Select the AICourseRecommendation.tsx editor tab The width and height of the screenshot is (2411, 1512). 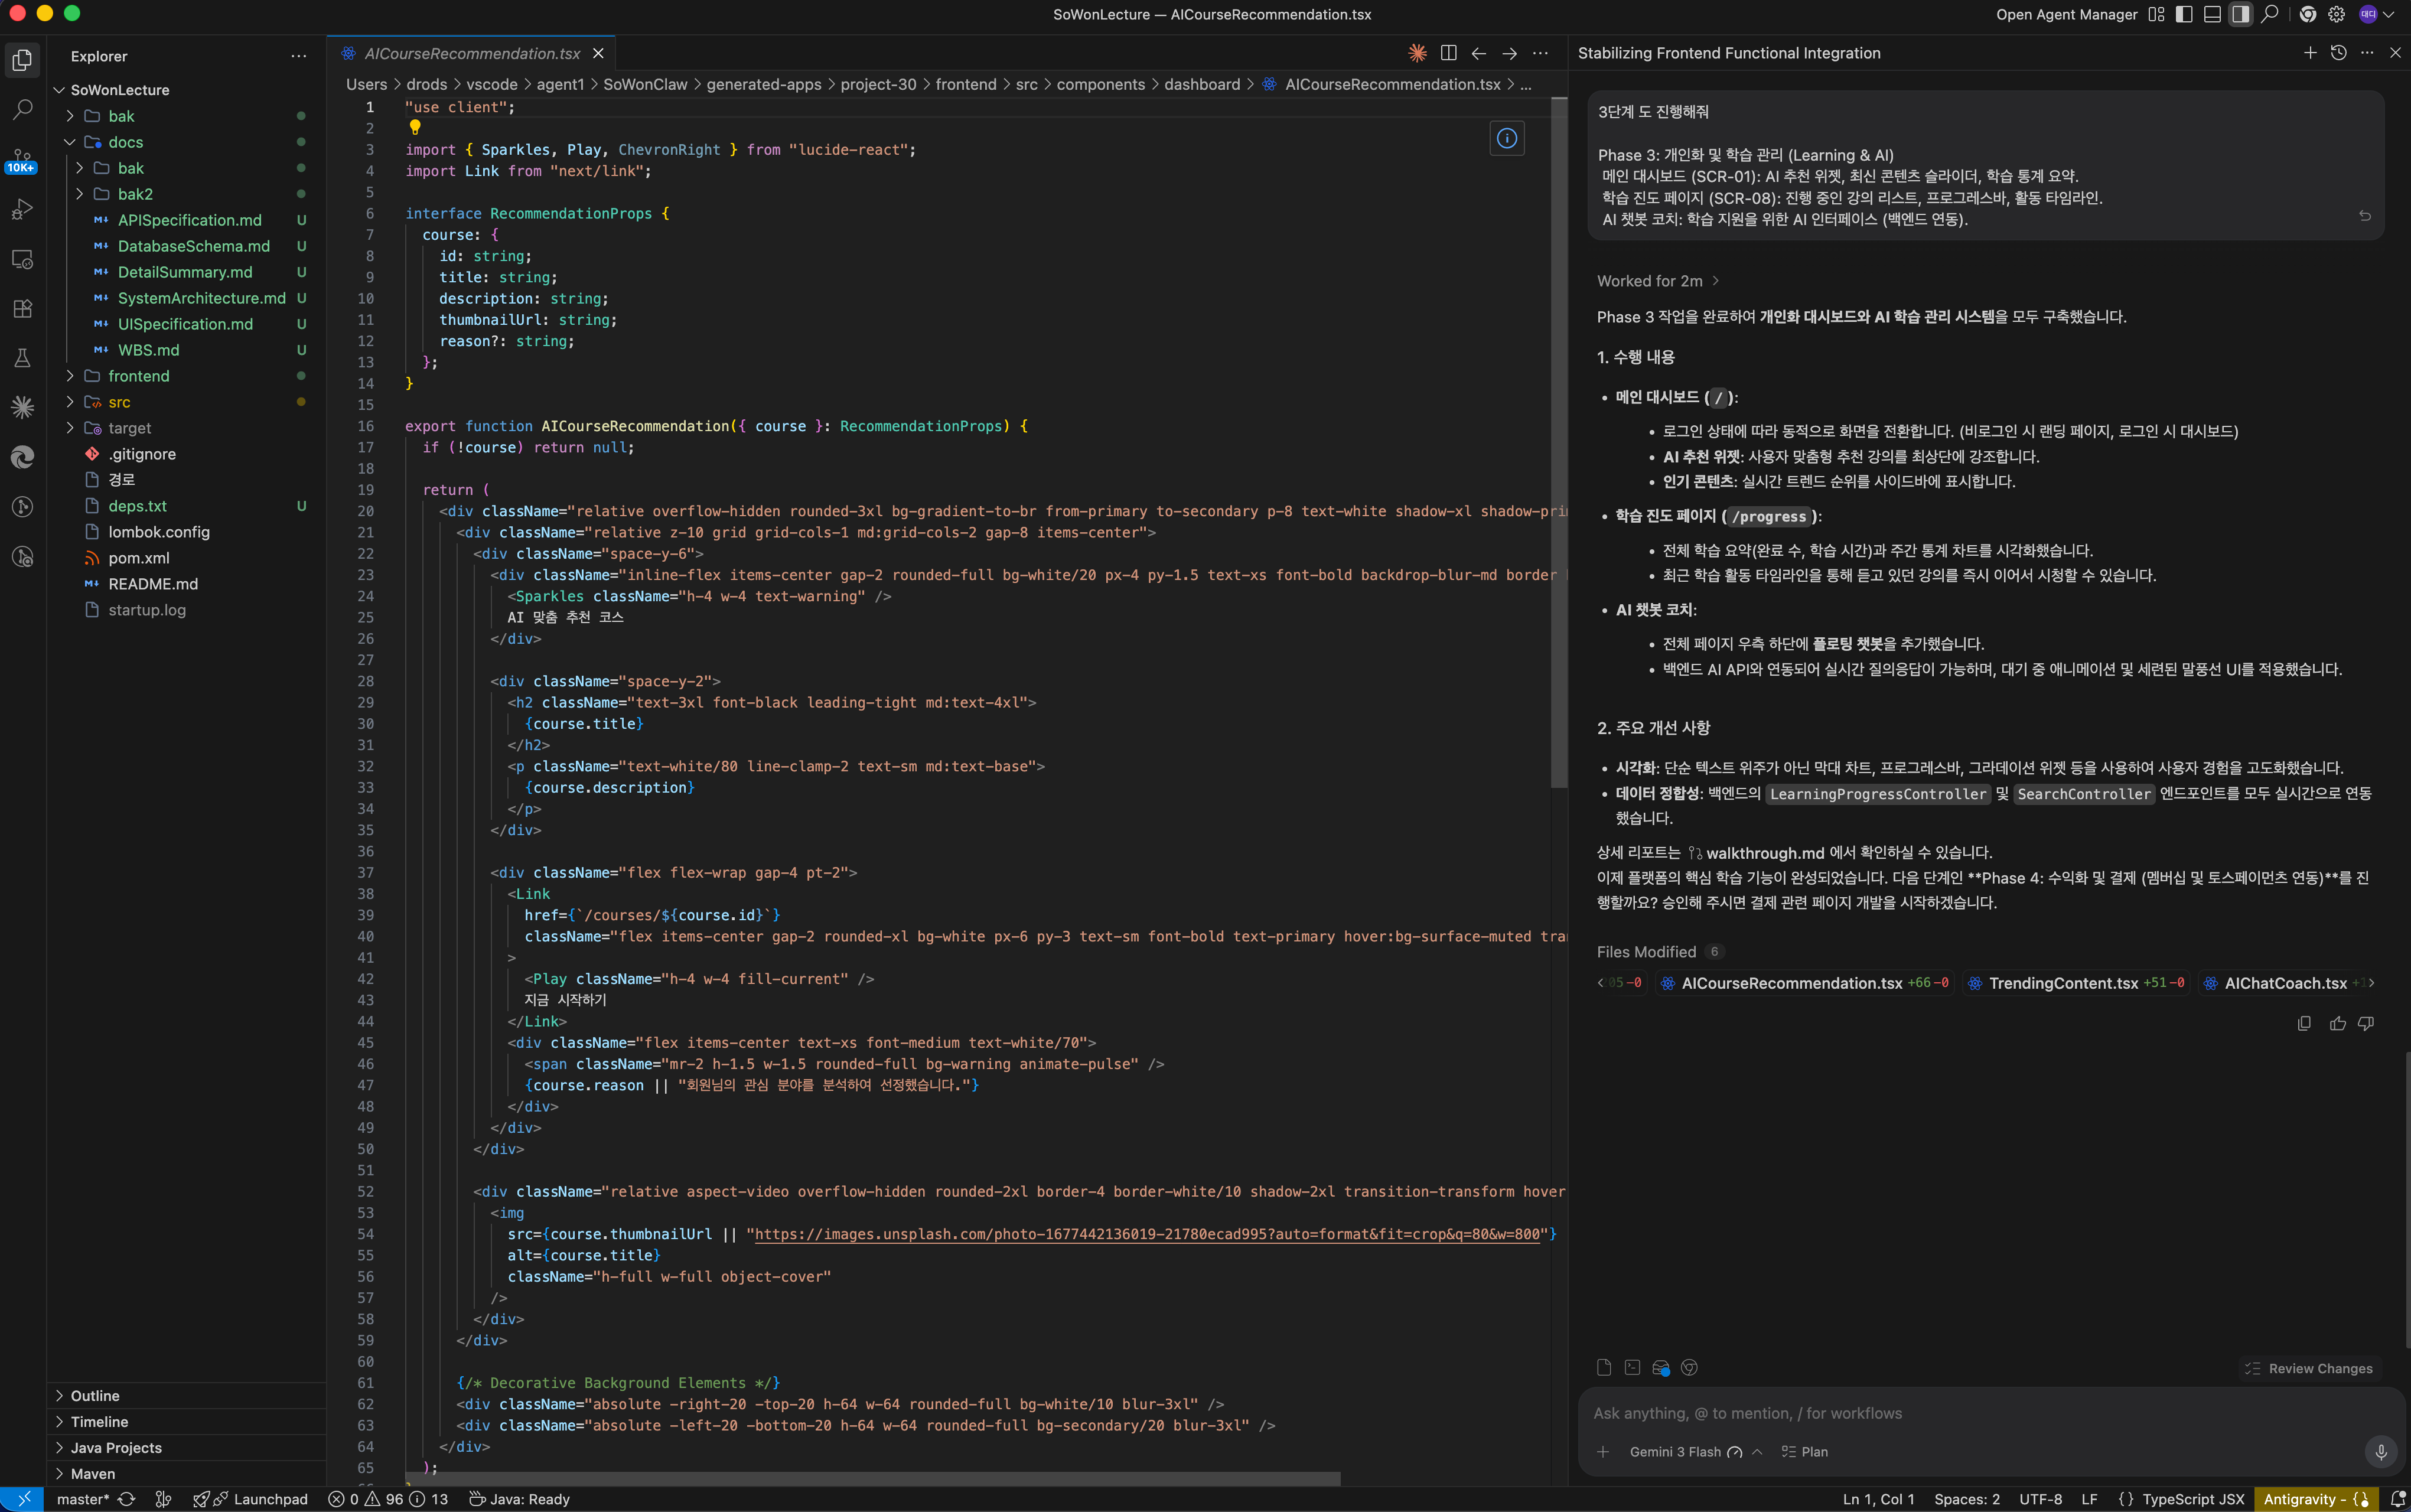point(472,53)
